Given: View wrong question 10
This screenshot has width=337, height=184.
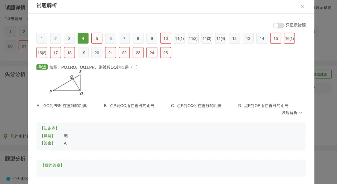Looking at the screenshot, I should pos(165,38).
